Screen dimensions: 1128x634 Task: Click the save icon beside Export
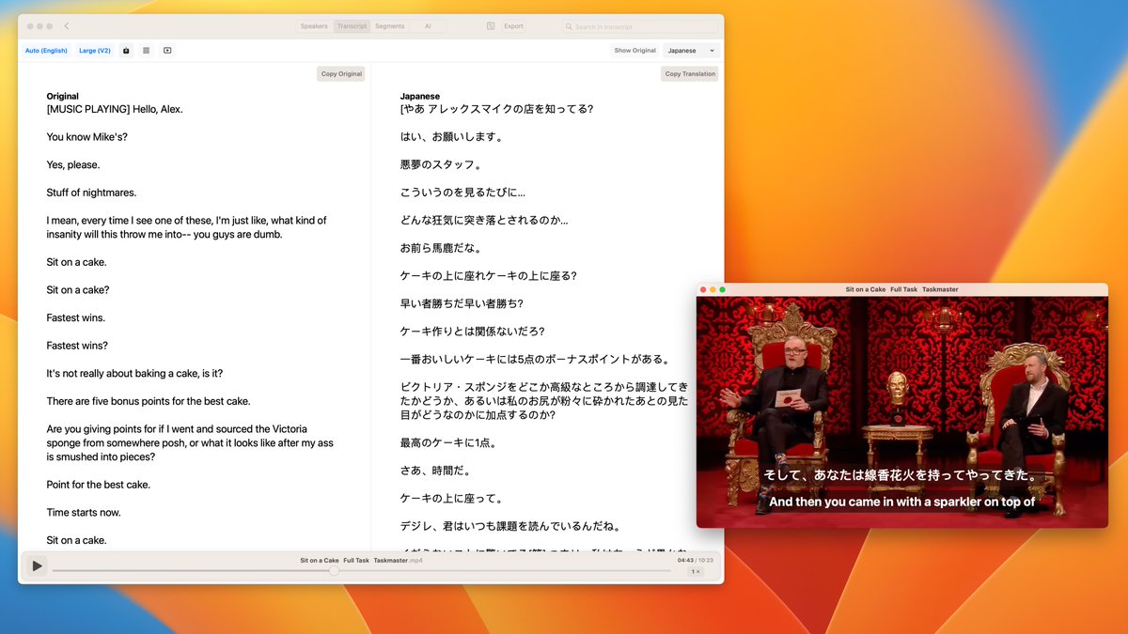tap(491, 26)
